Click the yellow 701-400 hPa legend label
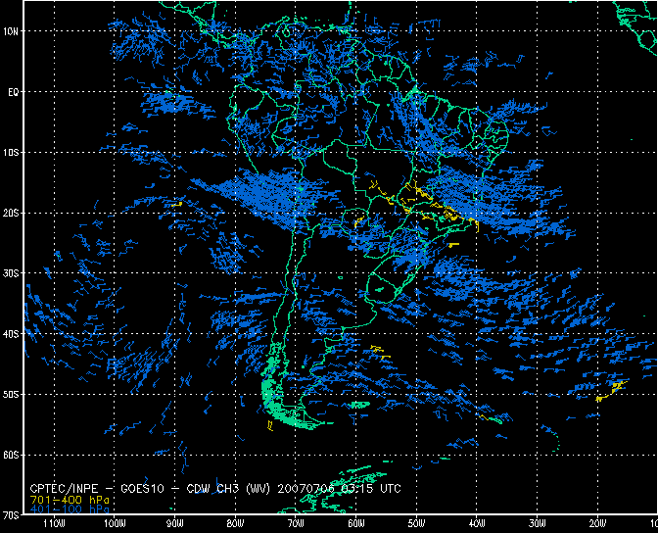This screenshot has height=533, width=658. 70,500
